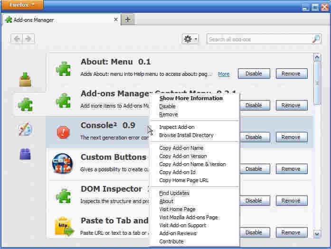Click the add-on list scrollbar thumb

[x=317, y=83]
